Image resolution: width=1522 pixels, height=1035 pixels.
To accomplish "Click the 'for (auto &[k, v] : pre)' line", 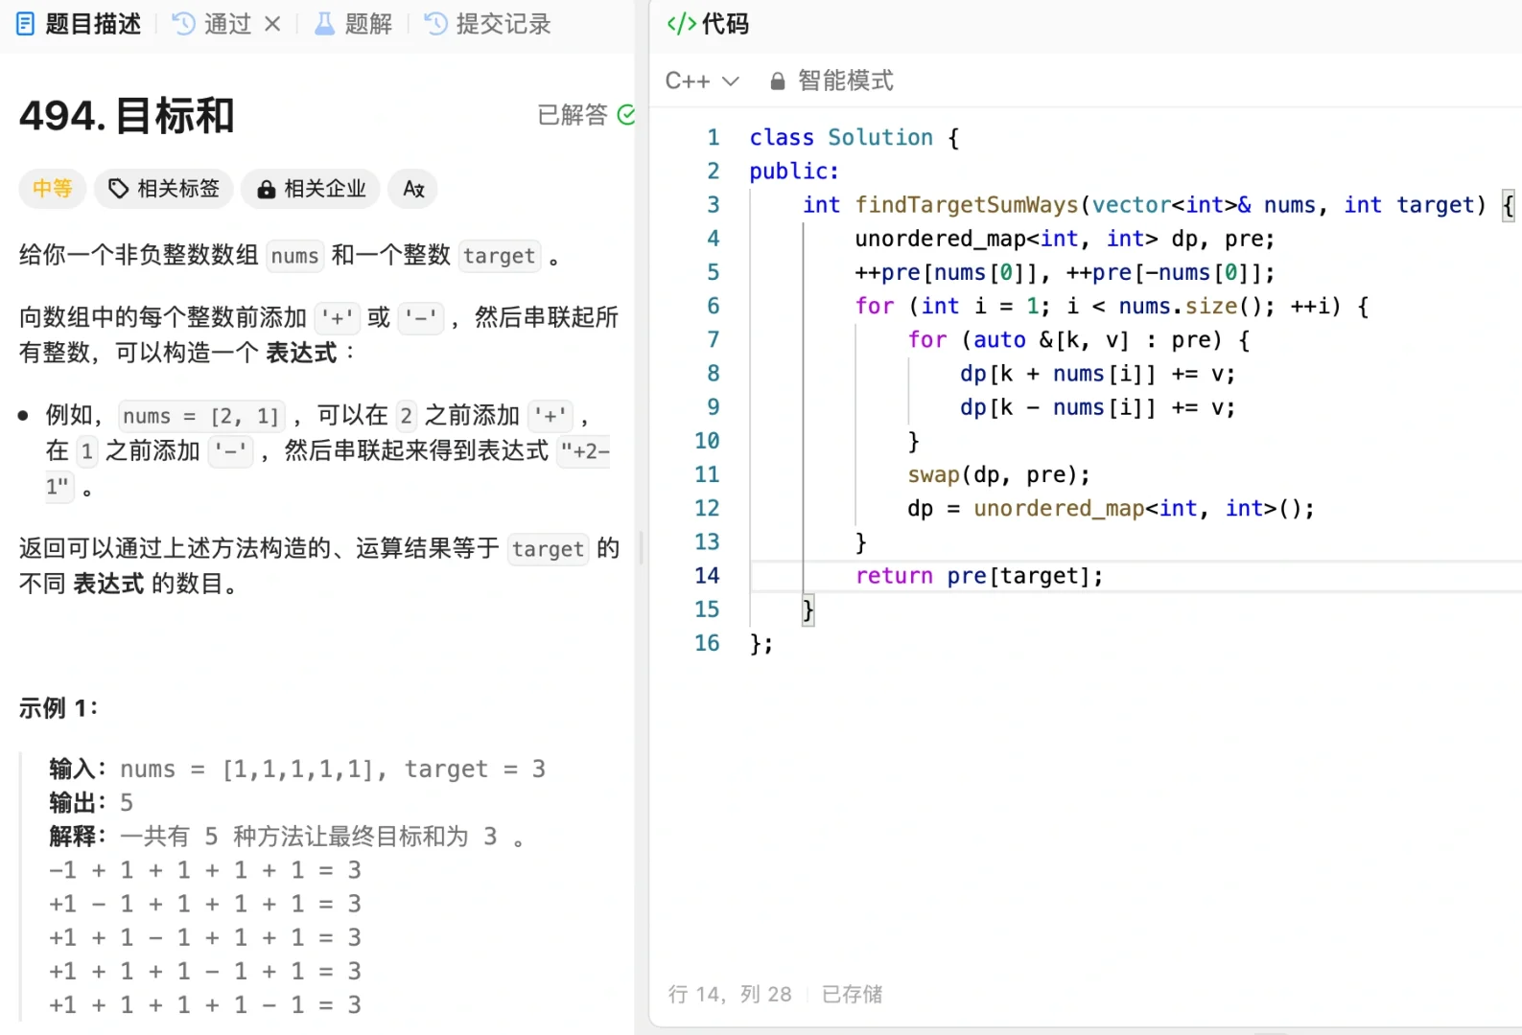I will (x=1078, y=340).
